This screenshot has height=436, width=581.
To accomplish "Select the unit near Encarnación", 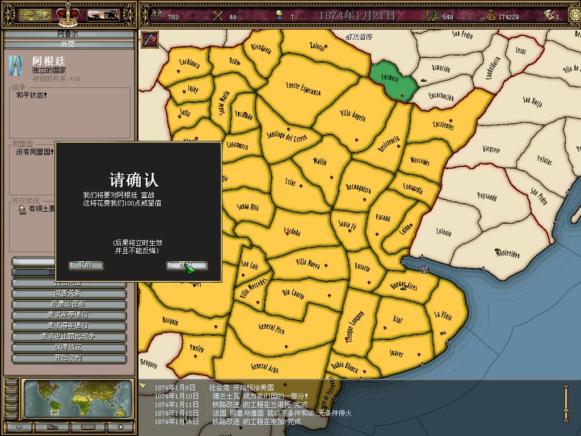I will 424,81.
